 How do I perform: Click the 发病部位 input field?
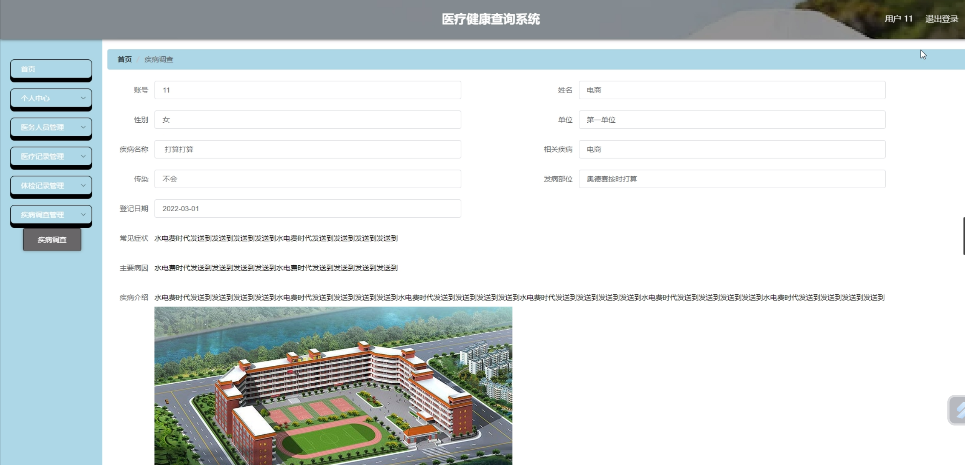tap(732, 179)
